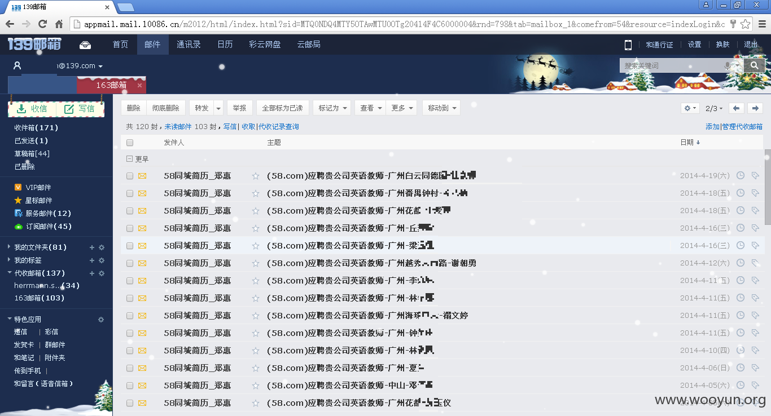Open the 未读邮件 link
The height and width of the screenshot is (416, 771).
click(x=178, y=127)
